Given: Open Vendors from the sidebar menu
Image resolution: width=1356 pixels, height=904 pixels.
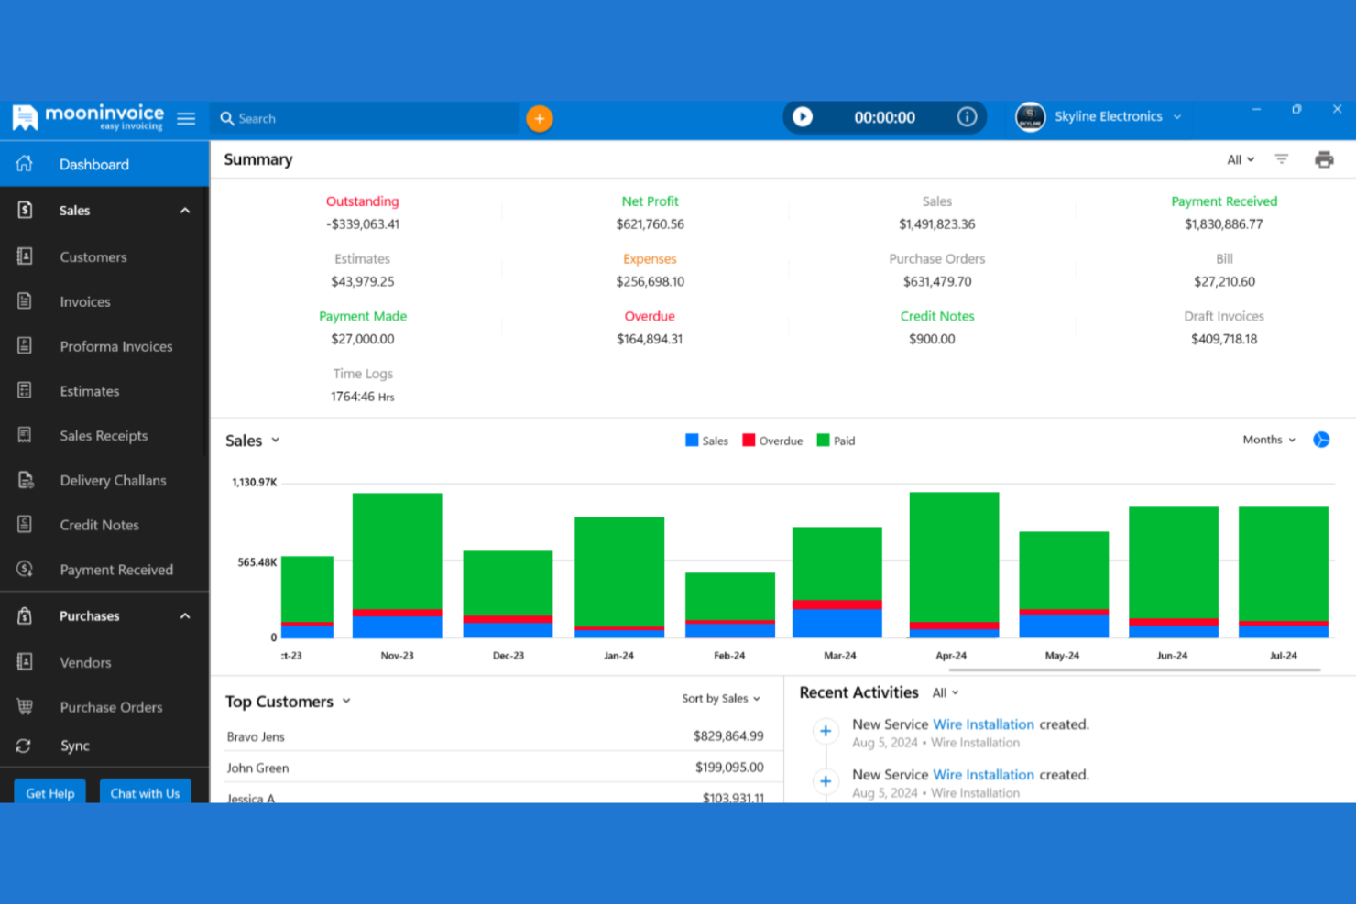Looking at the screenshot, I should [83, 662].
